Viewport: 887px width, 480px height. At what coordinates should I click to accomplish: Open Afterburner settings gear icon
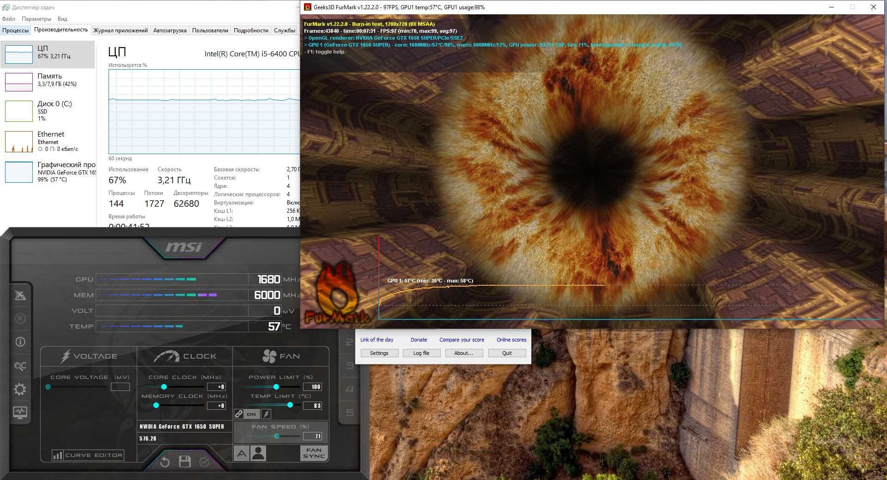[20, 390]
